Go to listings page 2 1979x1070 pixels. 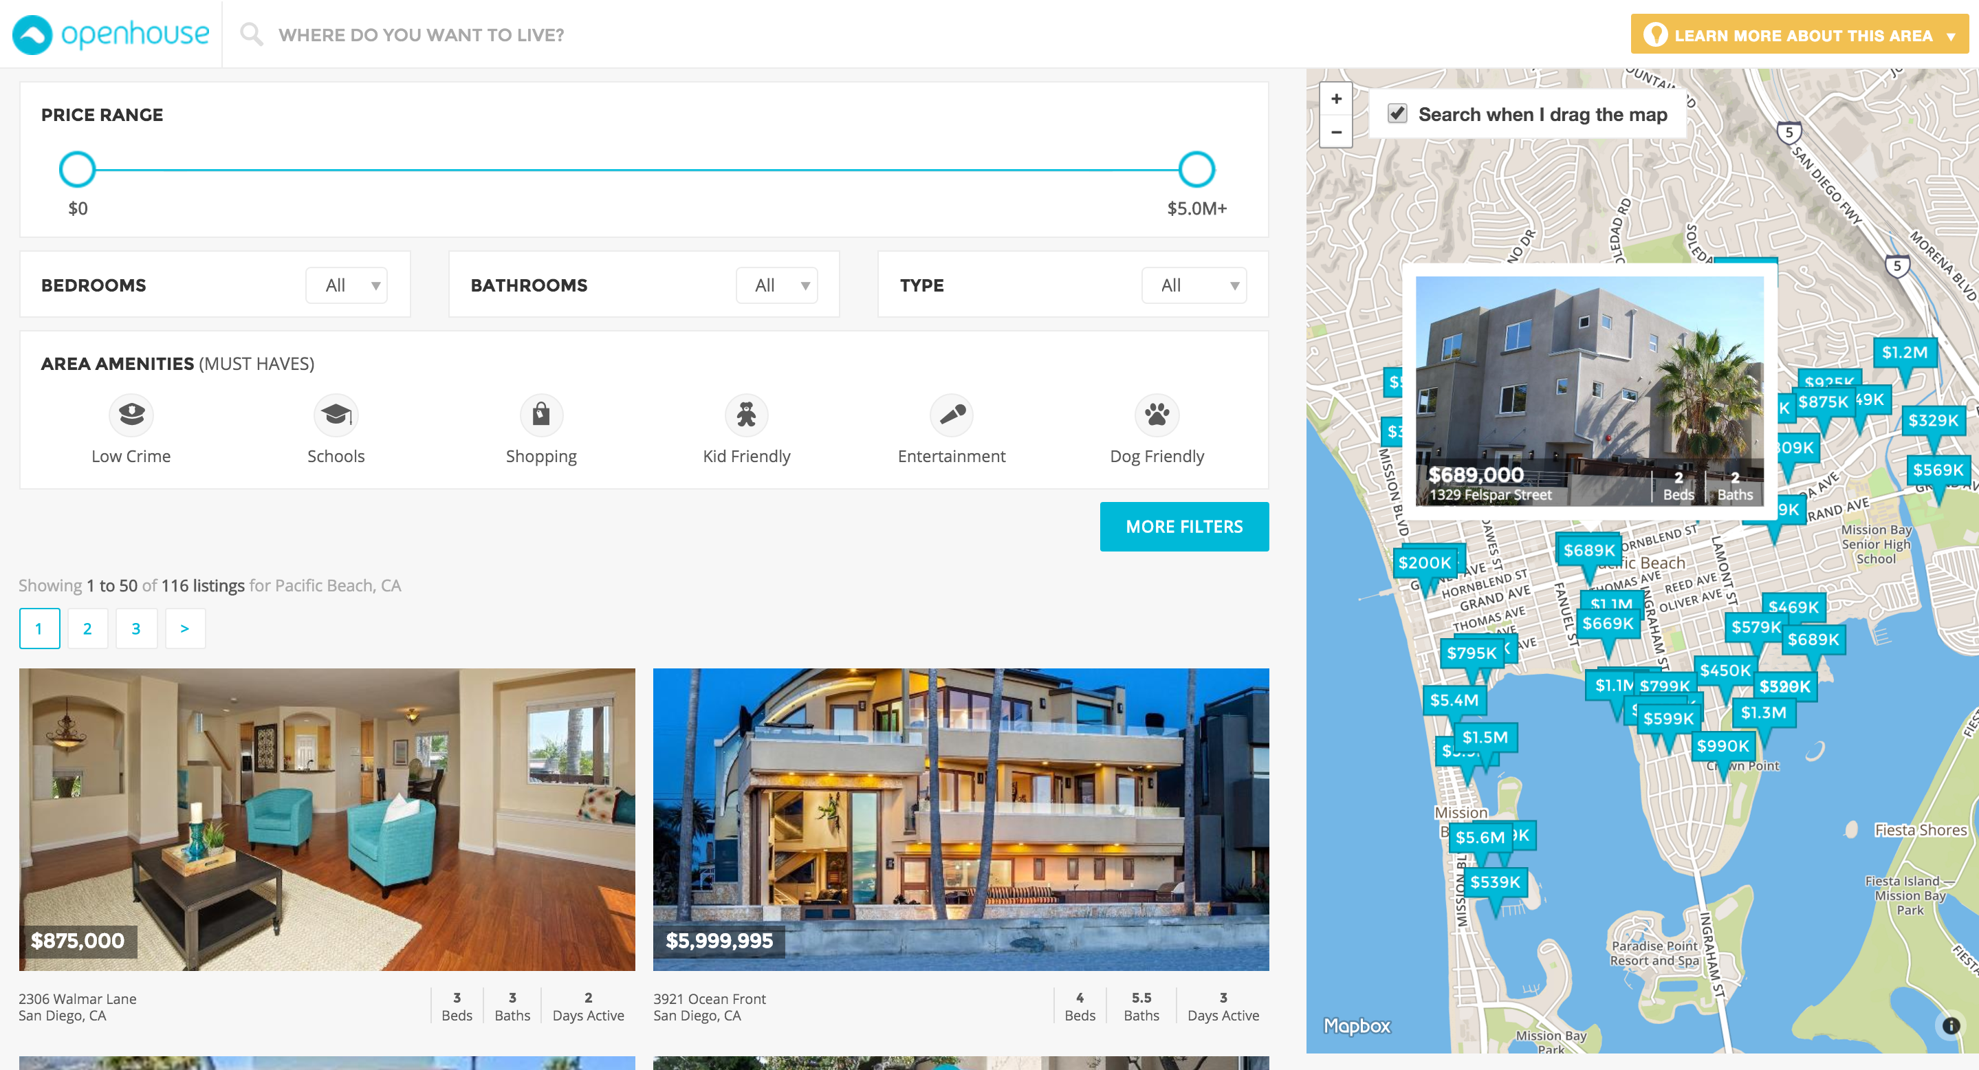(x=87, y=629)
